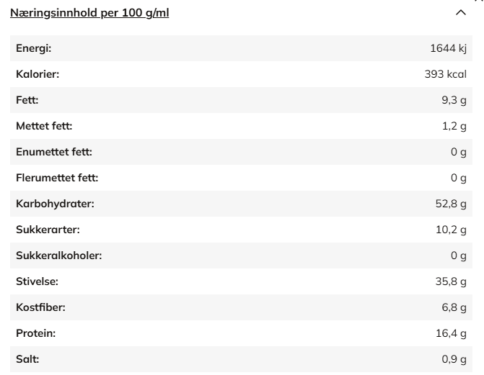Select the Fett row label

[27, 100]
